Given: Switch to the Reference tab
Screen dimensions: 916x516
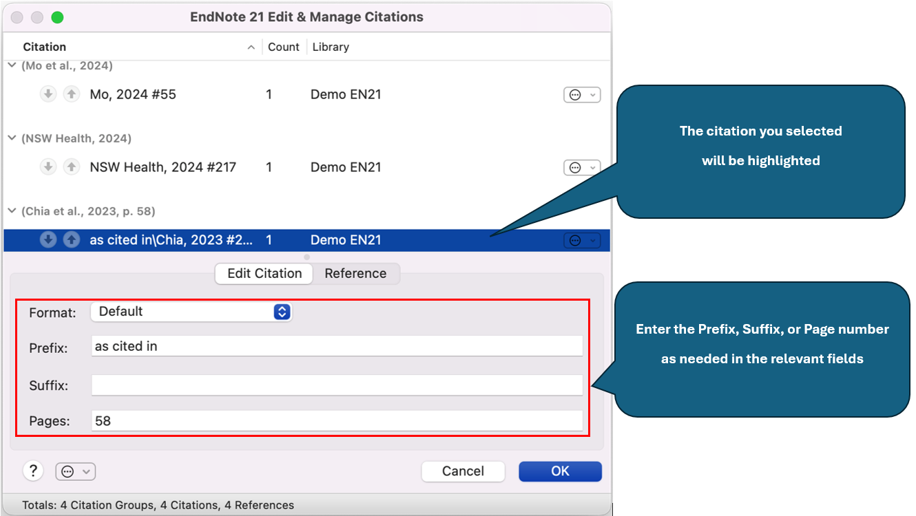Looking at the screenshot, I should coord(356,273).
